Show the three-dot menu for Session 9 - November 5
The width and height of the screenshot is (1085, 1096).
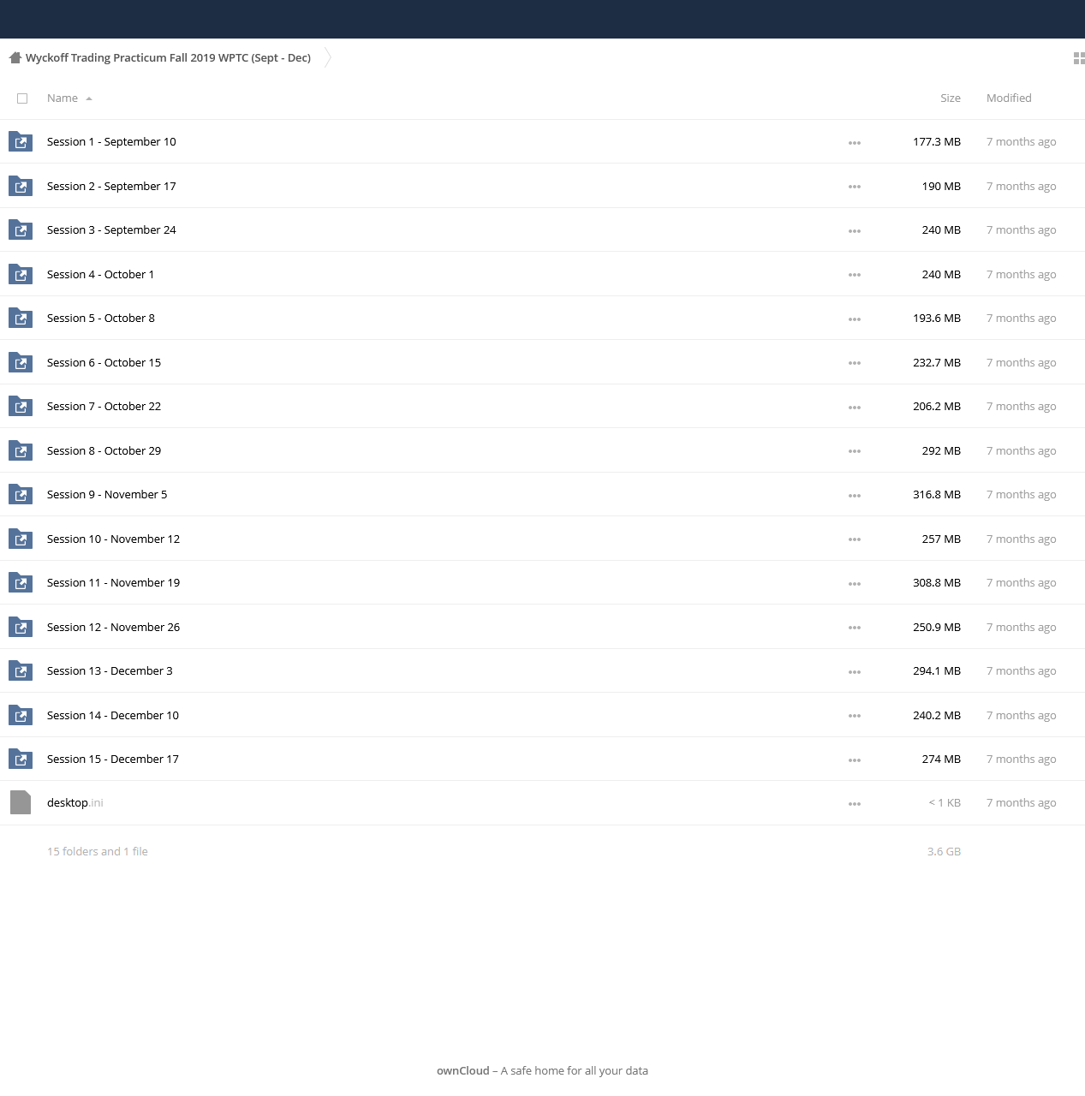point(855,496)
